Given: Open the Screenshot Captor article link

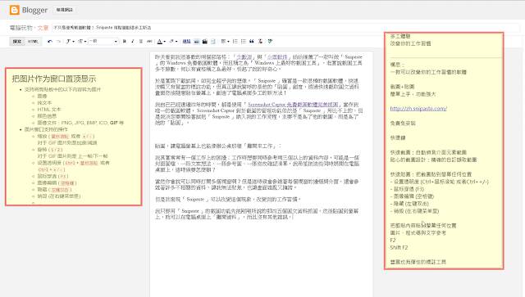Looking at the screenshot, I should [294, 105].
